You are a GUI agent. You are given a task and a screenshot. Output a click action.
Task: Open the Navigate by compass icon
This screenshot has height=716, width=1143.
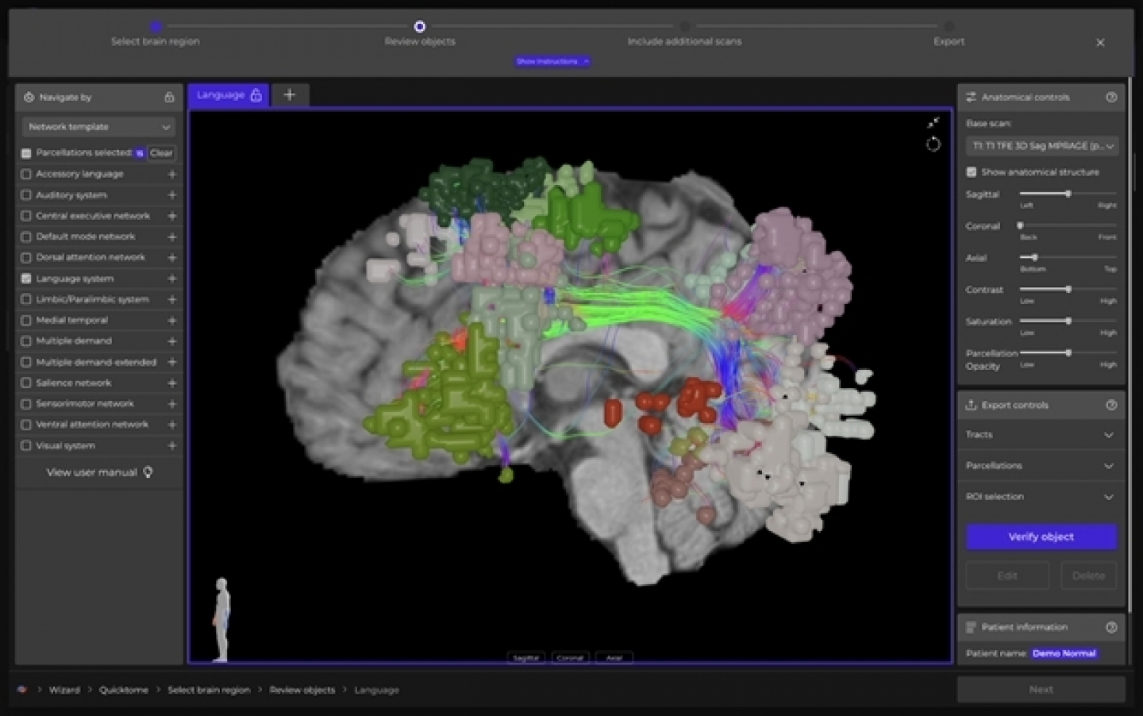28,97
